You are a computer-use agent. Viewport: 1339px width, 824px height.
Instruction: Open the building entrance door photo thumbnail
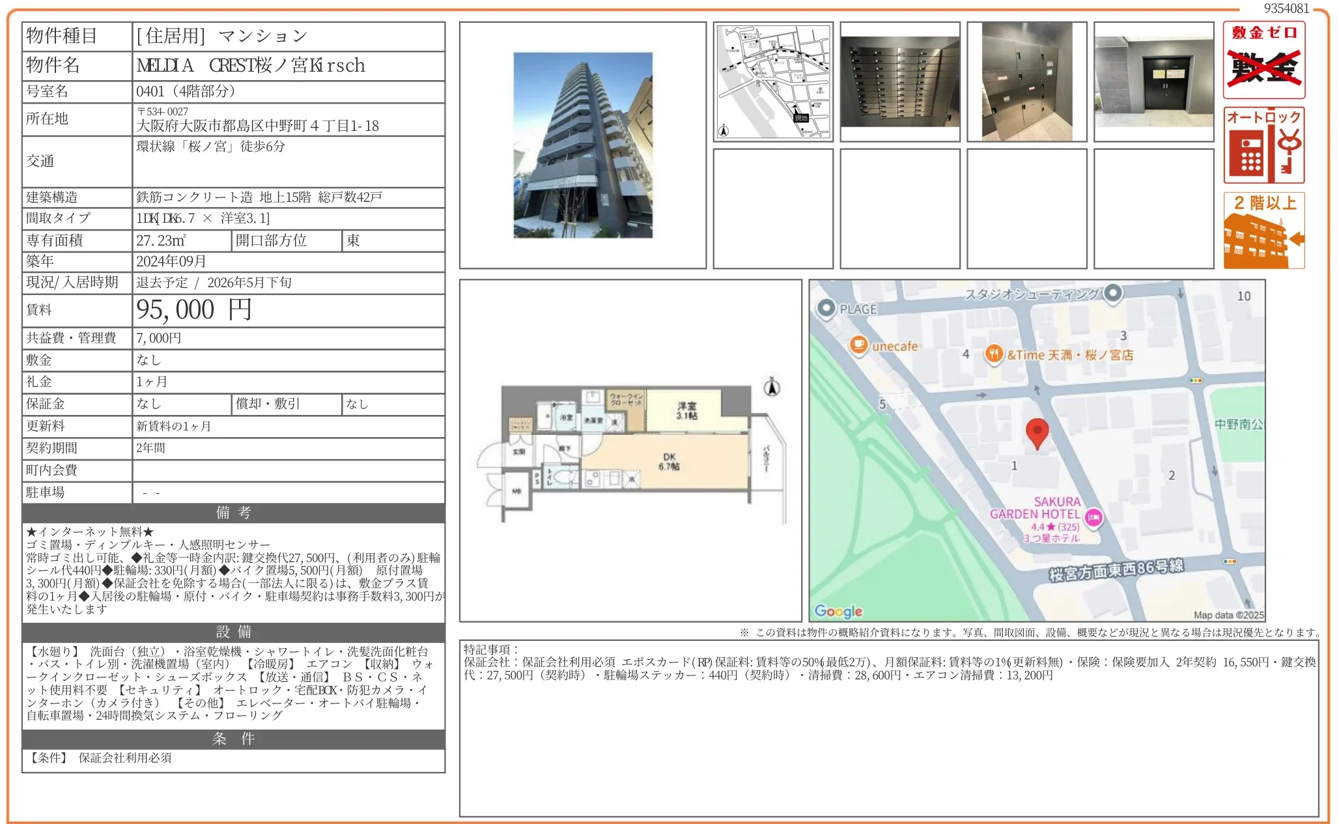point(1153,81)
